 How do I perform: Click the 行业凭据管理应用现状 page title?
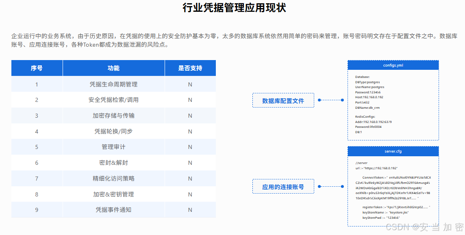[234, 8]
